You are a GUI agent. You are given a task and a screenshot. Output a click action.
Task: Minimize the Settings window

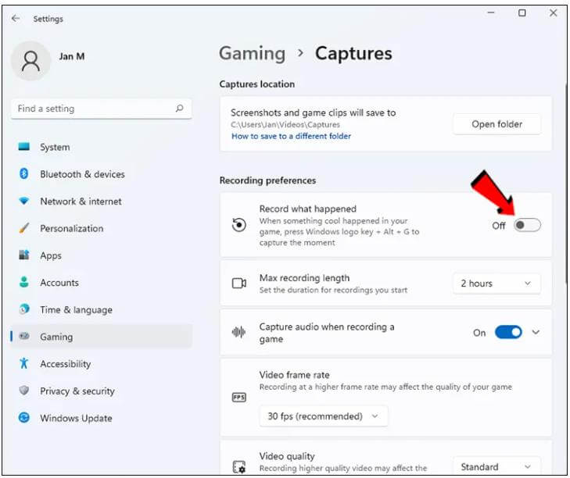[x=491, y=13]
